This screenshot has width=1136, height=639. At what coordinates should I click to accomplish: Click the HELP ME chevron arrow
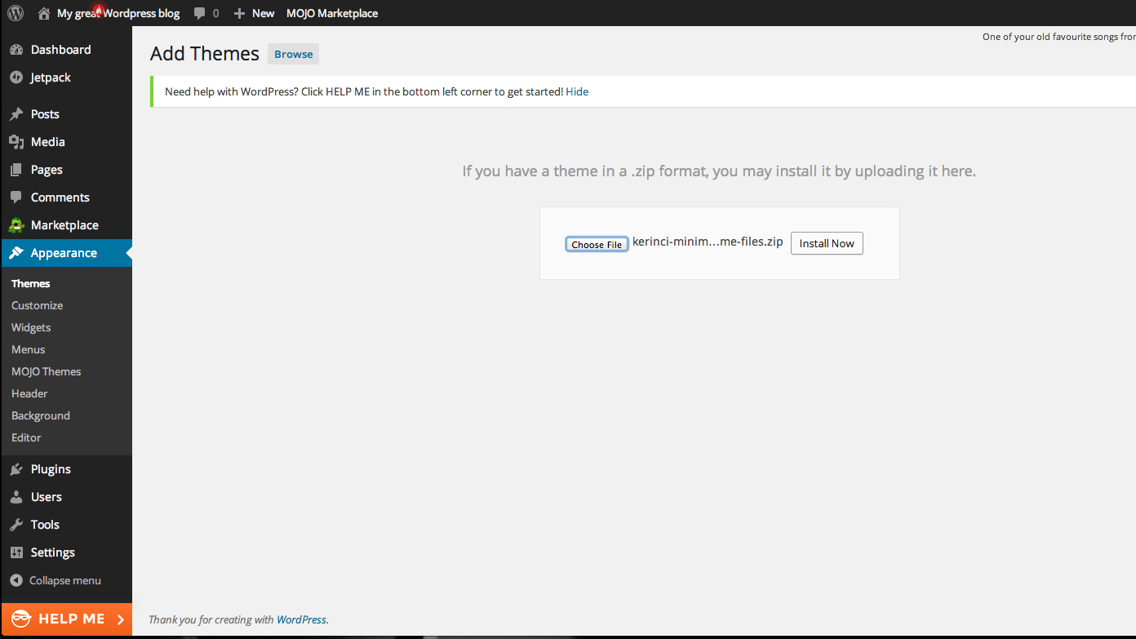pyautogui.click(x=121, y=619)
